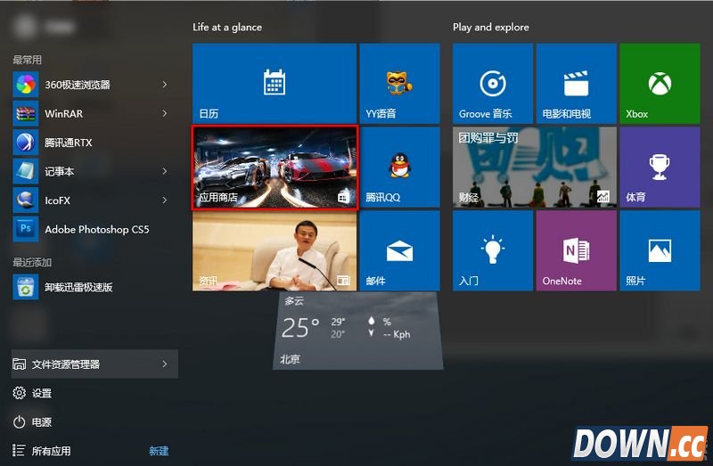Viewport: 713px width, 466px height.
Task: Open the 体育 trophy tile
Action: 660,167
